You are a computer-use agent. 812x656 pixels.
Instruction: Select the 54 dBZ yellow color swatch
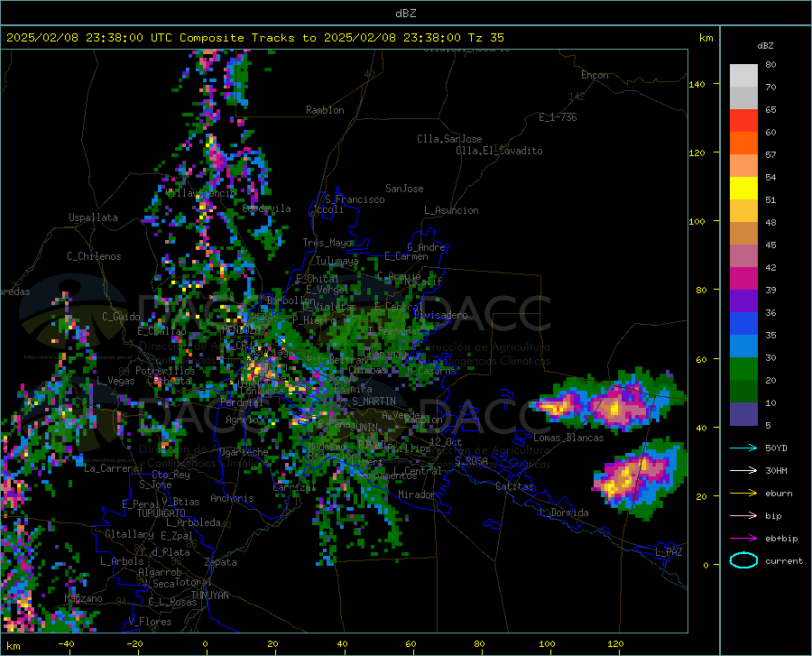click(x=743, y=189)
